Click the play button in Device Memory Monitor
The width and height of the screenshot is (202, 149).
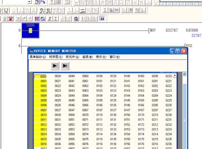pyautogui.click(x=55, y=66)
